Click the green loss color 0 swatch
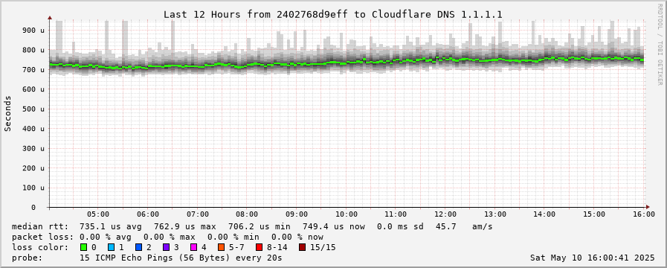The width and height of the screenshot is (667, 268). click(83, 247)
